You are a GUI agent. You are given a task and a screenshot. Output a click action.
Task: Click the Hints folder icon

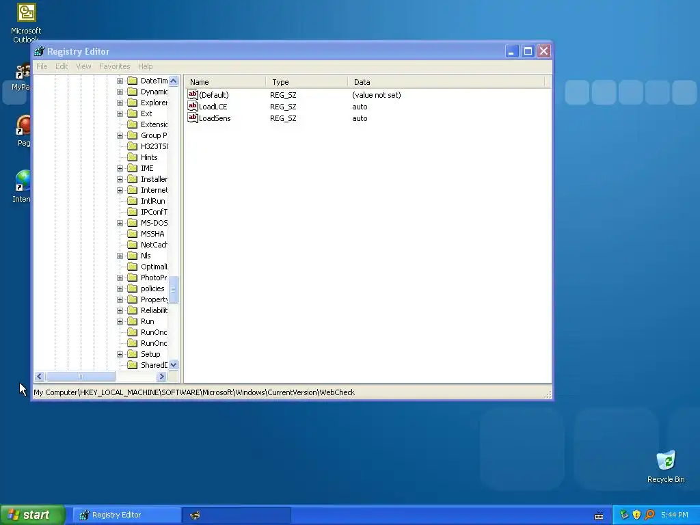pos(132,157)
